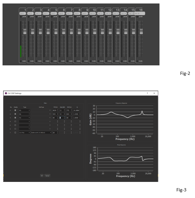Click the Out 1 label button
Viewport: 195px width, 198px height.
tap(23, 14)
